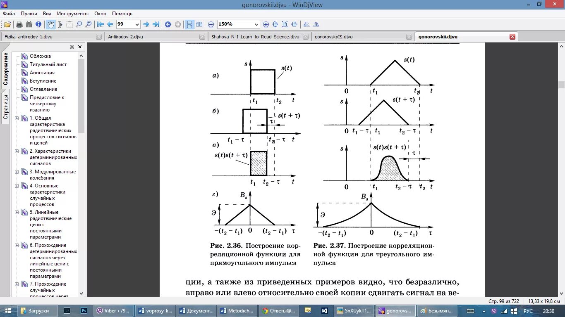Viewport: 565px width, 317px height.
Task: Close the gonorovskii.djvu tab
Action: [512, 37]
